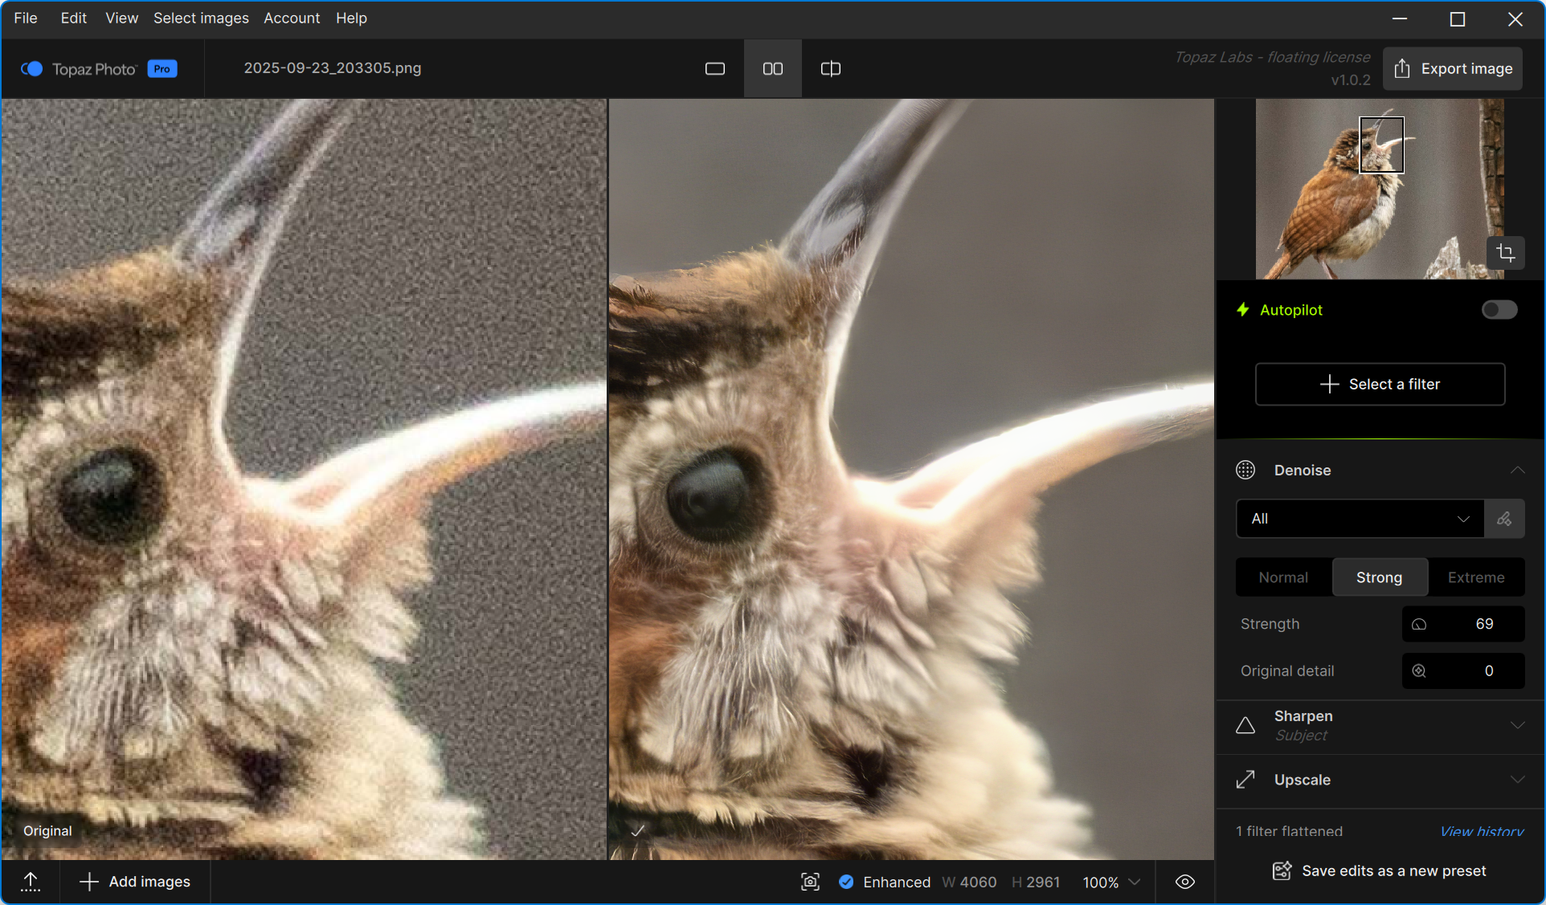Screen dimensions: 1546x905
Task: Click the Original detail value field
Action: click(x=1487, y=671)
